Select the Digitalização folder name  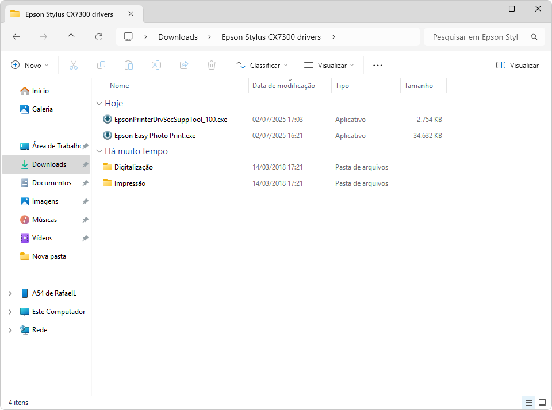tap(133, 167)
